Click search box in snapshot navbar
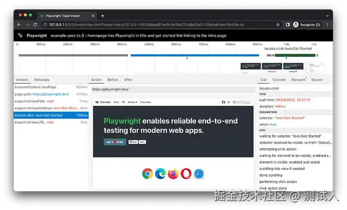347x210 pixels. tap(241, 102)
